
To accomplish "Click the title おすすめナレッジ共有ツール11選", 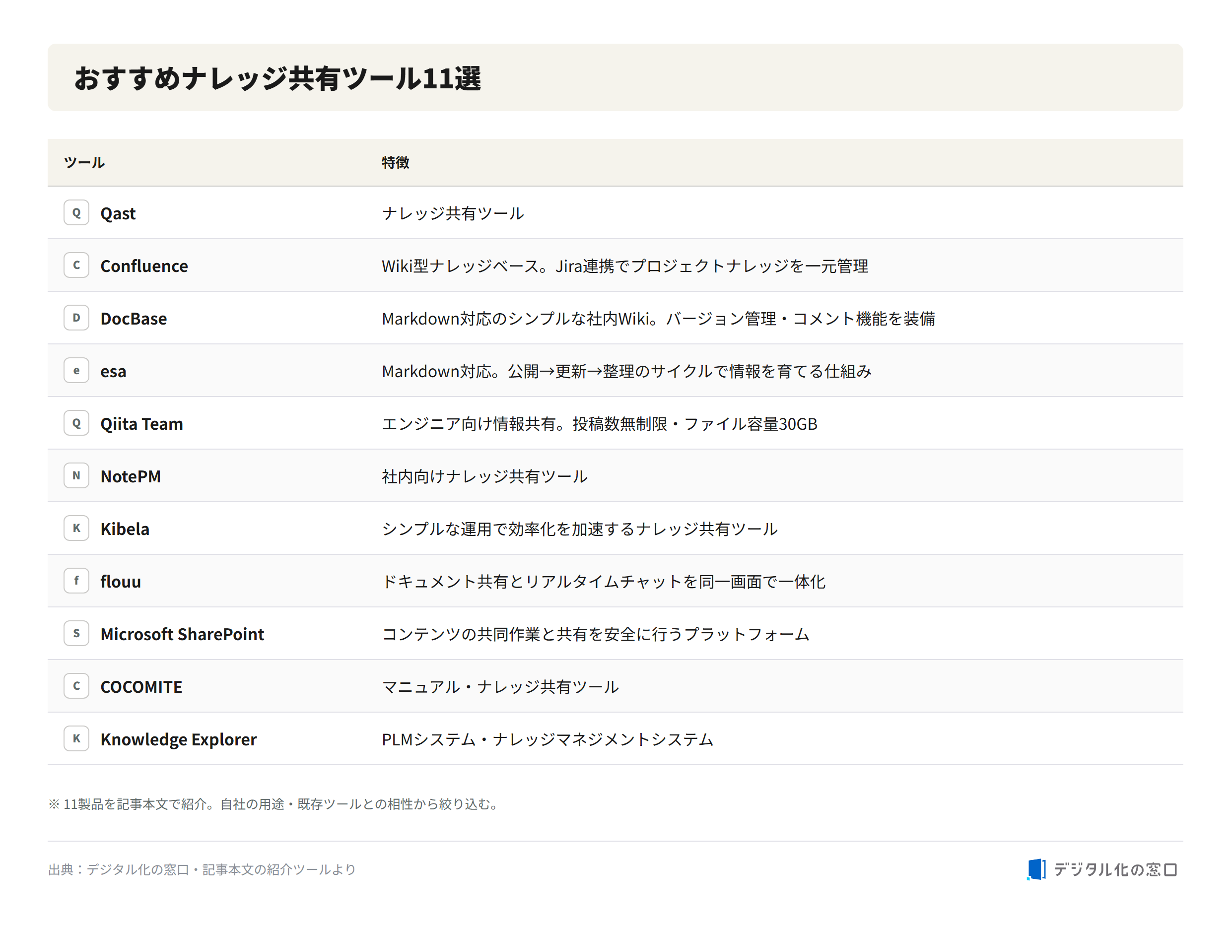I will point(277,78).
